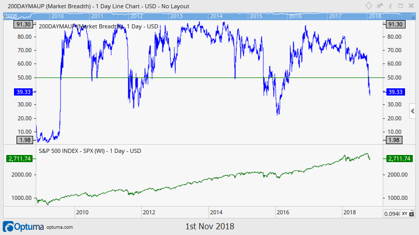419x235 pixels.
Task: Click the 1000.00 label on right S&P axis
Action: (x=397, y=198)
